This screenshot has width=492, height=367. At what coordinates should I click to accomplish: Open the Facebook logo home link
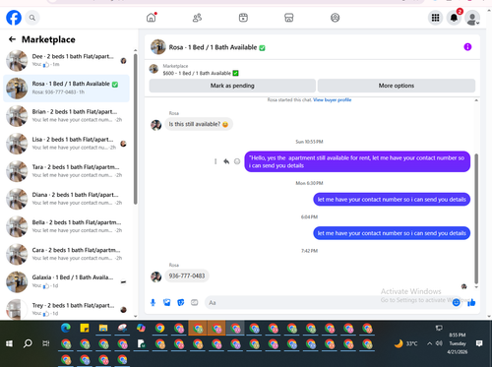tap(14, 18)
